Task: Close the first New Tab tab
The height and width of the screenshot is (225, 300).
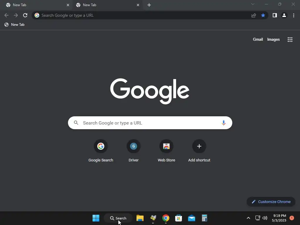Action: coord(68,5)
